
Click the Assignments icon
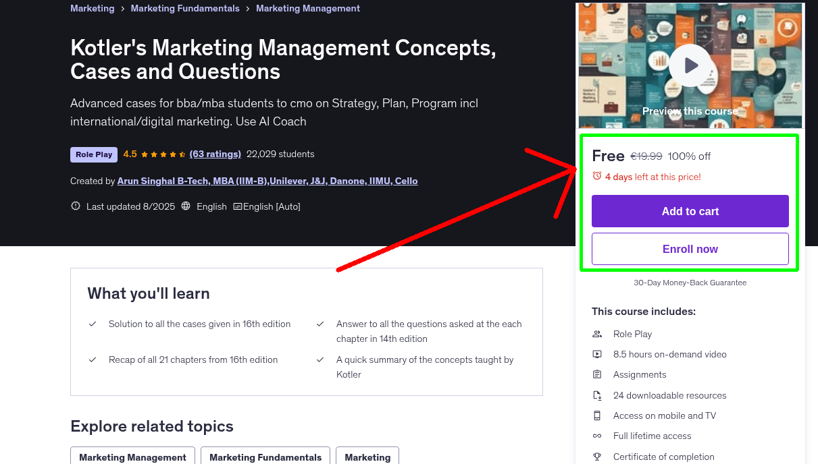(597, 374)
